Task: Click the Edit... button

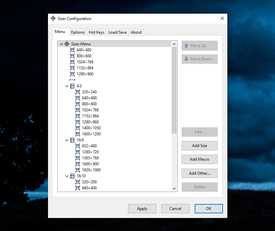Action: (x=200, y=132)
